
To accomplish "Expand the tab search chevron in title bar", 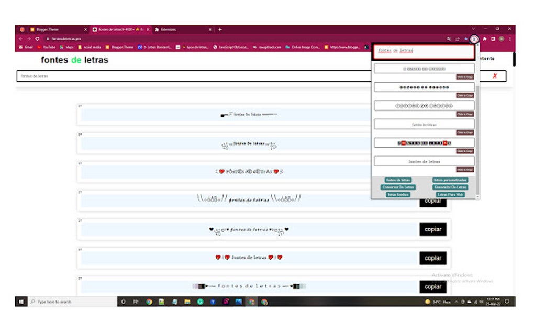I will click(473, 29).
